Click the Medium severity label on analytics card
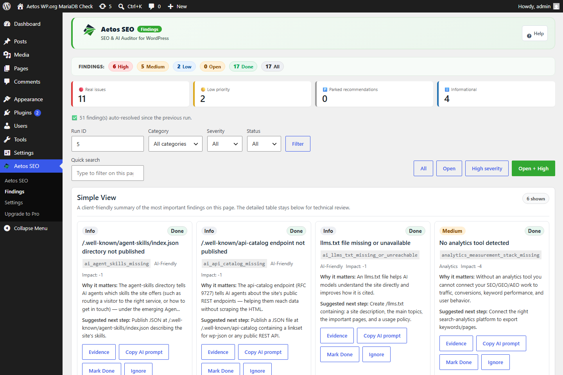563x375 pixels. coord(452,231)
